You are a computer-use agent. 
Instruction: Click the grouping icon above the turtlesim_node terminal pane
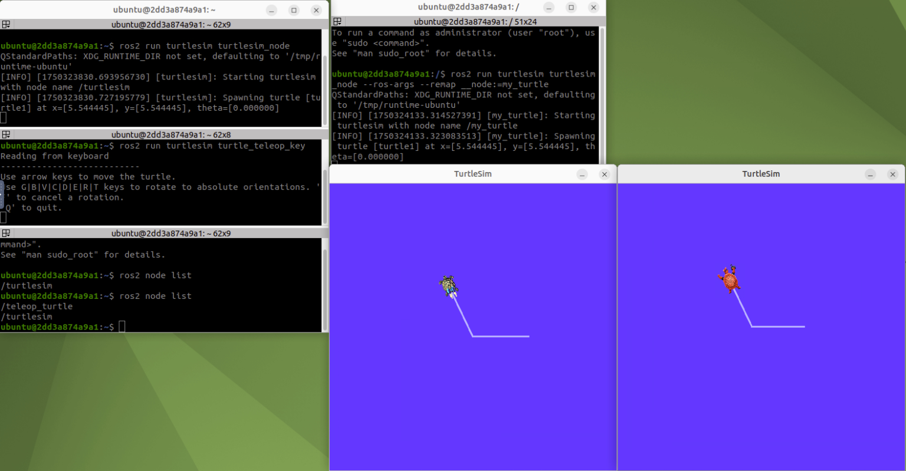(x=6, y=25)
